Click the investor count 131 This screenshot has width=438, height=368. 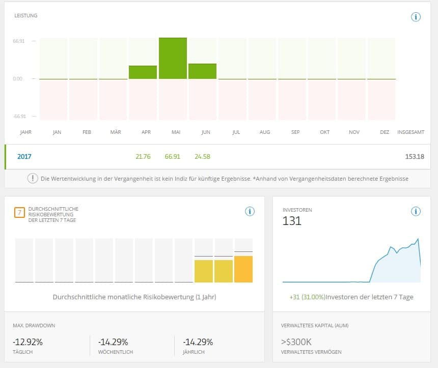(x=292, y=221)
